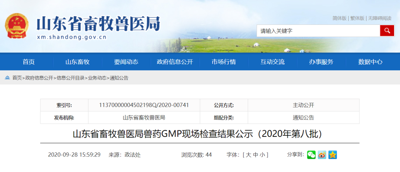This screenshot has height=172, width=400.
Task: Open the 山东畜牧 navigation item
Action: point(77,62)
